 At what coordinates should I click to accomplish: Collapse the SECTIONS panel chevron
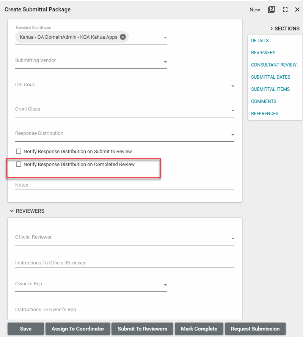(272, 28)
